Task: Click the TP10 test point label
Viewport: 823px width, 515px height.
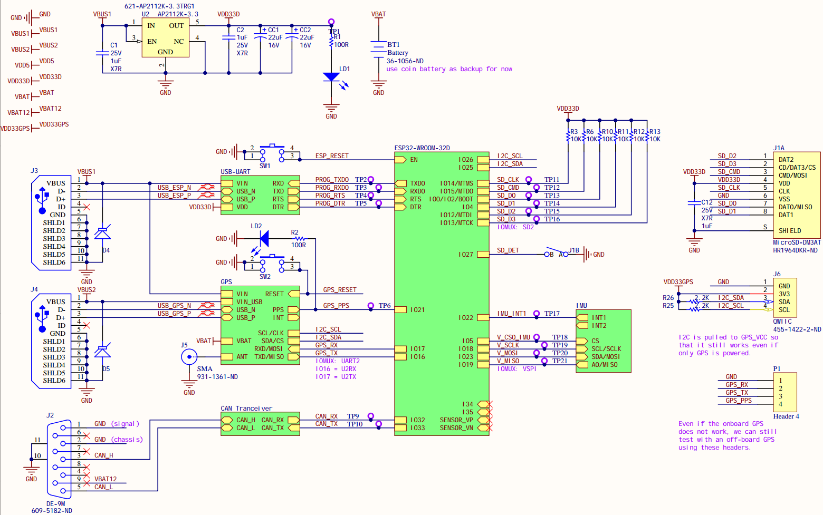Action: (355, 424)
